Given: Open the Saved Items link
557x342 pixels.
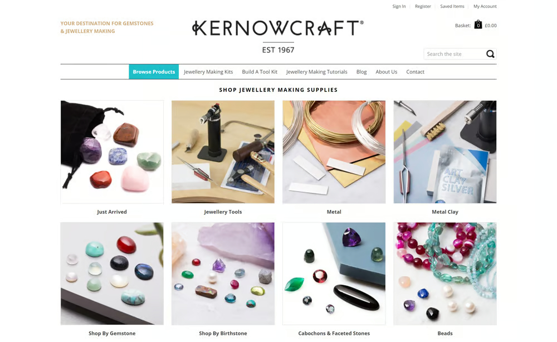Looking at the screenshot, I should pos(452,6).
